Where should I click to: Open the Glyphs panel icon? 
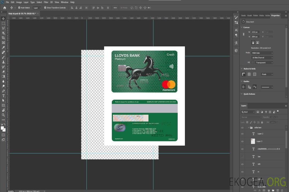coord(236,43)
